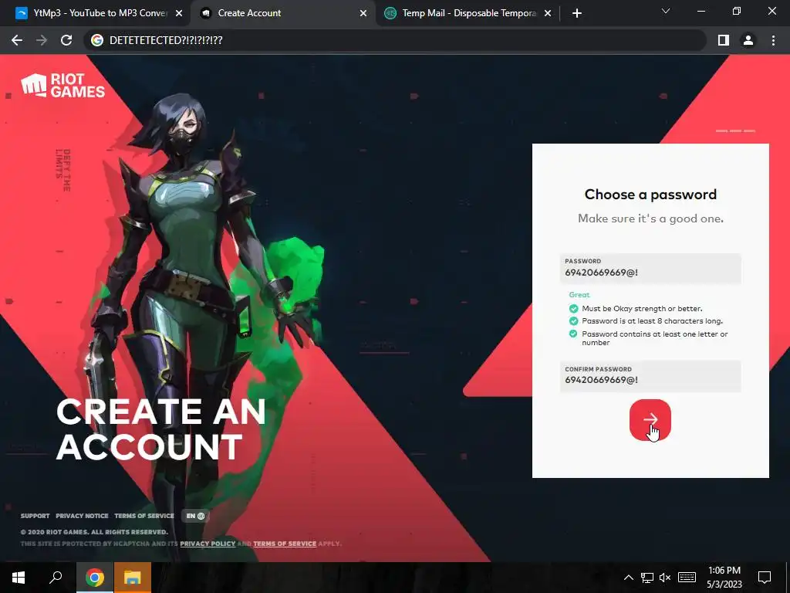
Task: Click the red arrow submit button
Action: pos(650,419)
